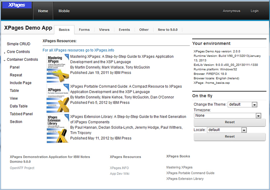Switch to the Events tab
The image size is (270, 190).
pyautogui.click(x=124, y=30)
